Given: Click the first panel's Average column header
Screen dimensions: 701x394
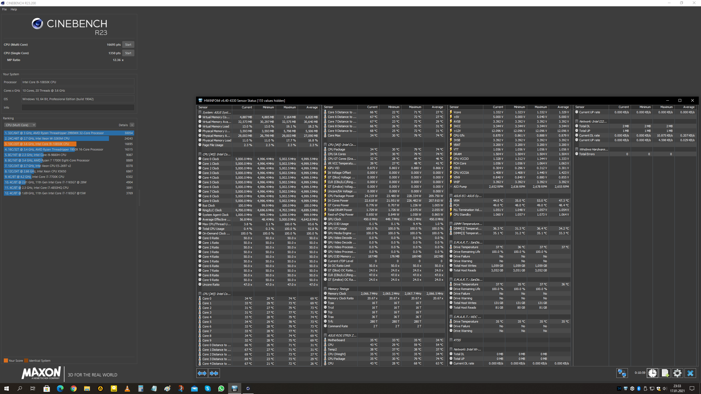Looking at the screenshot, I should click(x=309, y=107).
